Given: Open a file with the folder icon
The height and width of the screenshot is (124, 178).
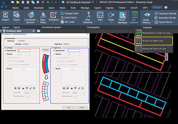Looking at the screenshot, I should 18,2.
